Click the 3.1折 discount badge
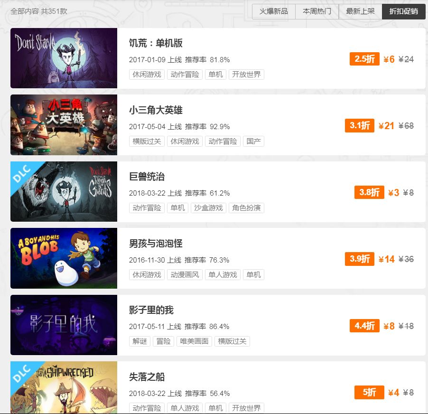This screenshot has height=414, width=428. (x=360, y=126)
